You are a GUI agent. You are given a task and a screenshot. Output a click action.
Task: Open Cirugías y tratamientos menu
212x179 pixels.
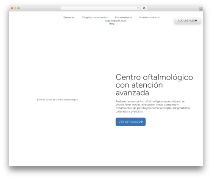tap(95, 17)
